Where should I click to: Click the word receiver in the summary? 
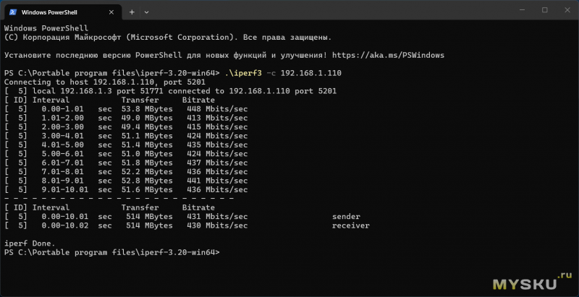click(350, 225)
